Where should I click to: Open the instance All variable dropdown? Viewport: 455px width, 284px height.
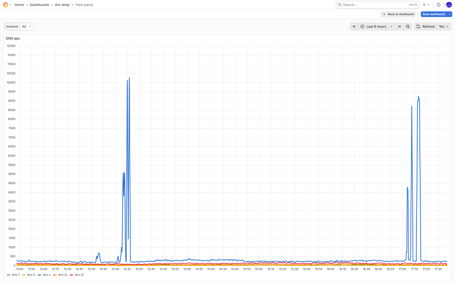click(27, 27)
